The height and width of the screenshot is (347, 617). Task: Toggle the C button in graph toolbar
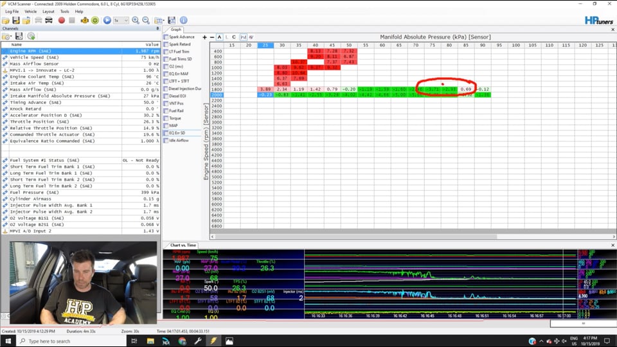234,37
